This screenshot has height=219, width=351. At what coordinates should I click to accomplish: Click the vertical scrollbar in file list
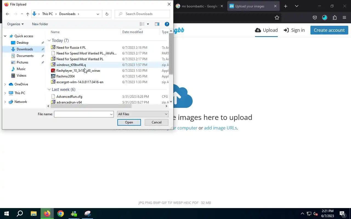(x=171, y=53)
